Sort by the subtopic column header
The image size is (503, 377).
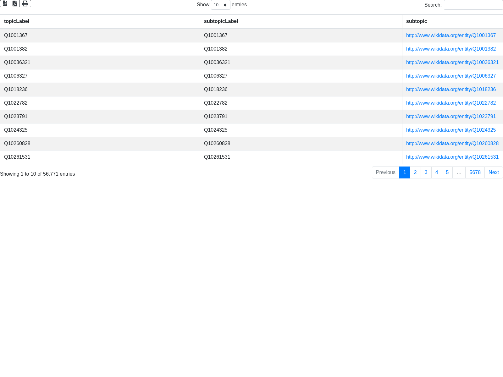[417, 21]
